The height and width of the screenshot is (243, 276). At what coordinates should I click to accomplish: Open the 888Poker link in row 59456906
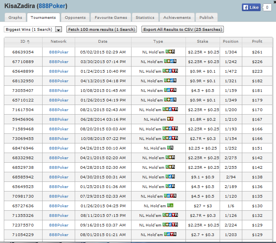pyautogui.click(x=59, y=119)
